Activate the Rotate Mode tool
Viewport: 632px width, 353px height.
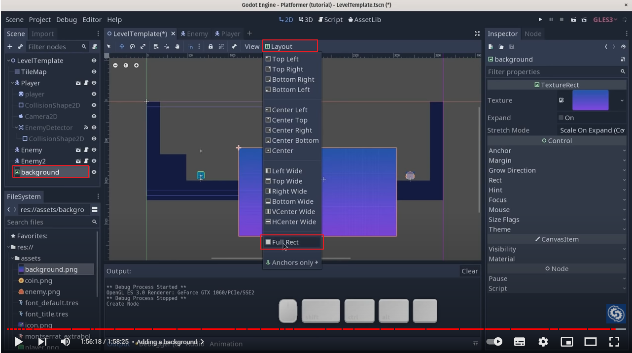[133, 46]
